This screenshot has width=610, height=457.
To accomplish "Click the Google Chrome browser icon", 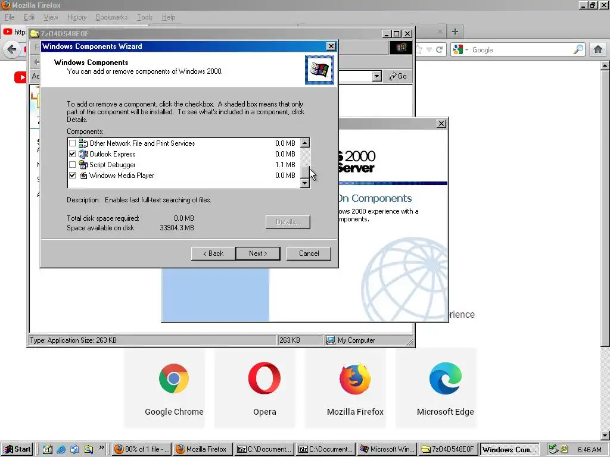I will (x=174, y=378).
